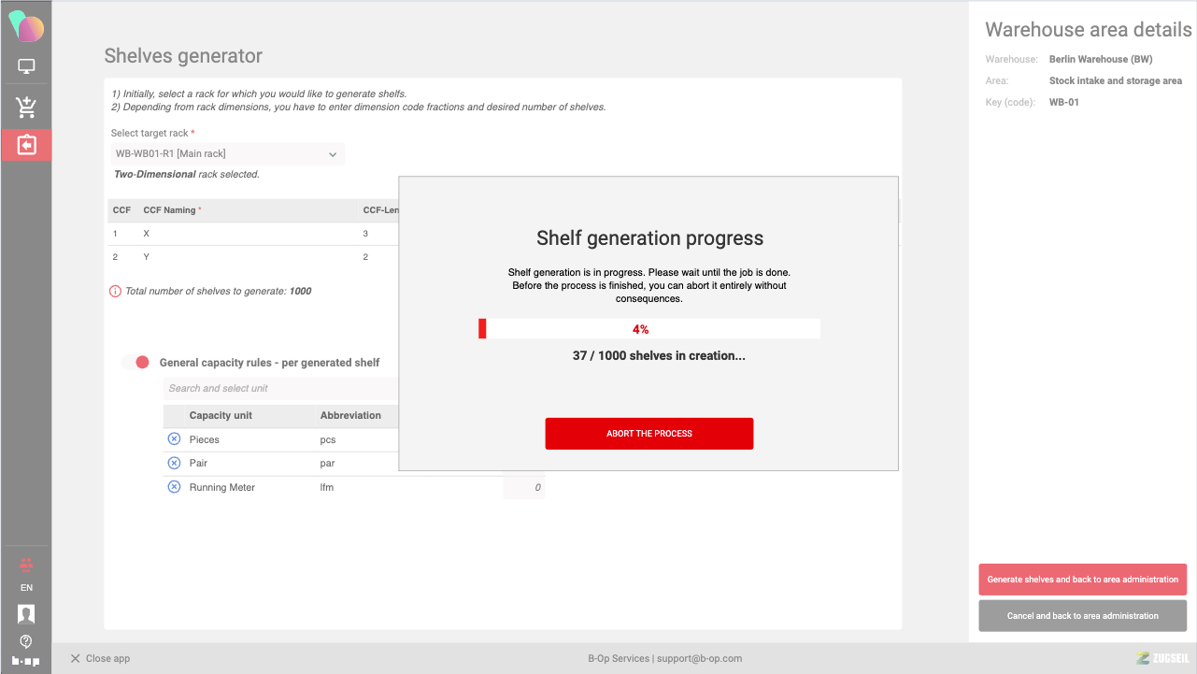Click Close app in the footer
Viewport: 1197px width, 674px height.
click(101, 658)
